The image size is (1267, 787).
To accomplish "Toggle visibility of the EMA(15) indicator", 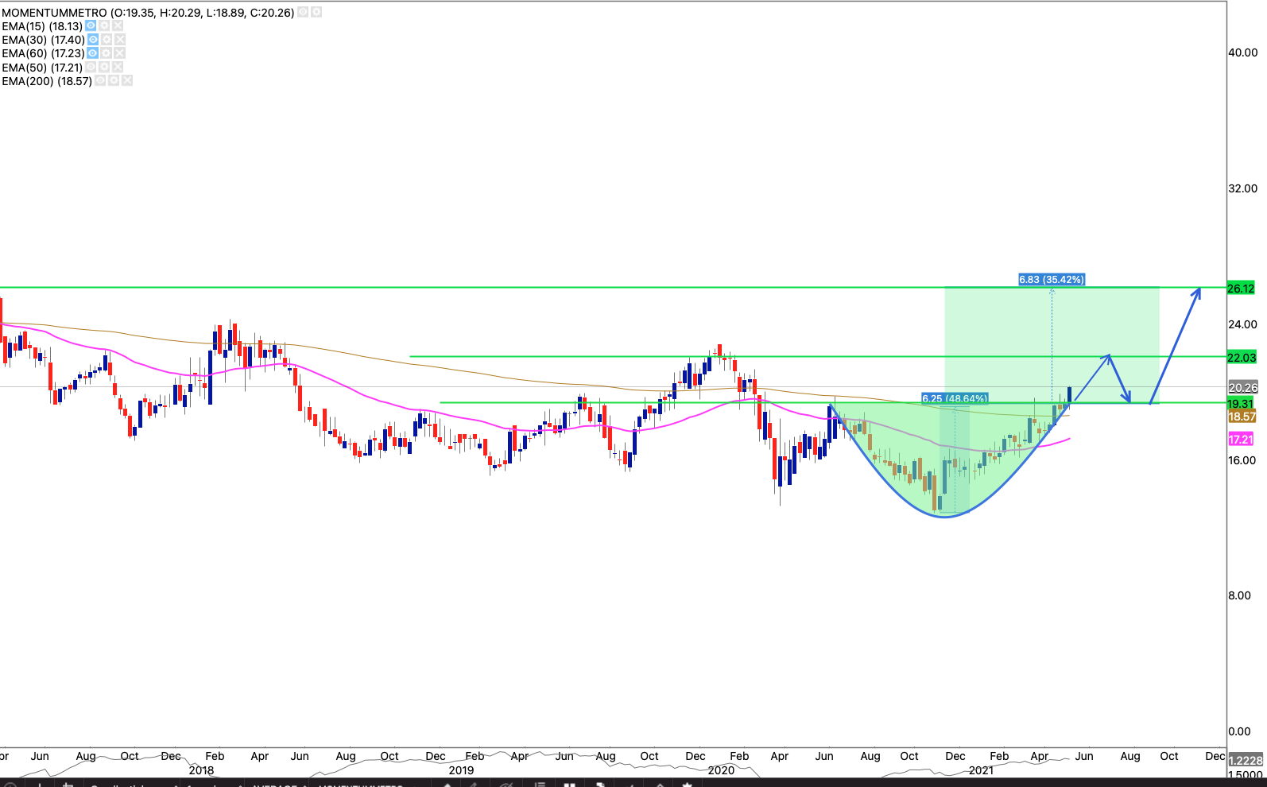I will [x=91, y=26].
